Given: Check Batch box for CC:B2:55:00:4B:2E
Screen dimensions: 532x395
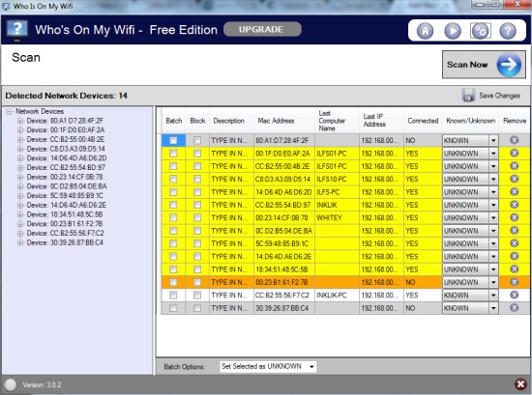Looking at the screenshot, I should click(173, 166).
